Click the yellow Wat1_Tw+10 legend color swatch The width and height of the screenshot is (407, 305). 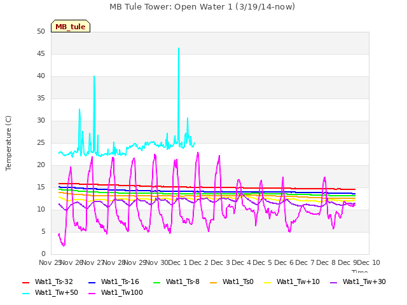(x=267, y=282)
